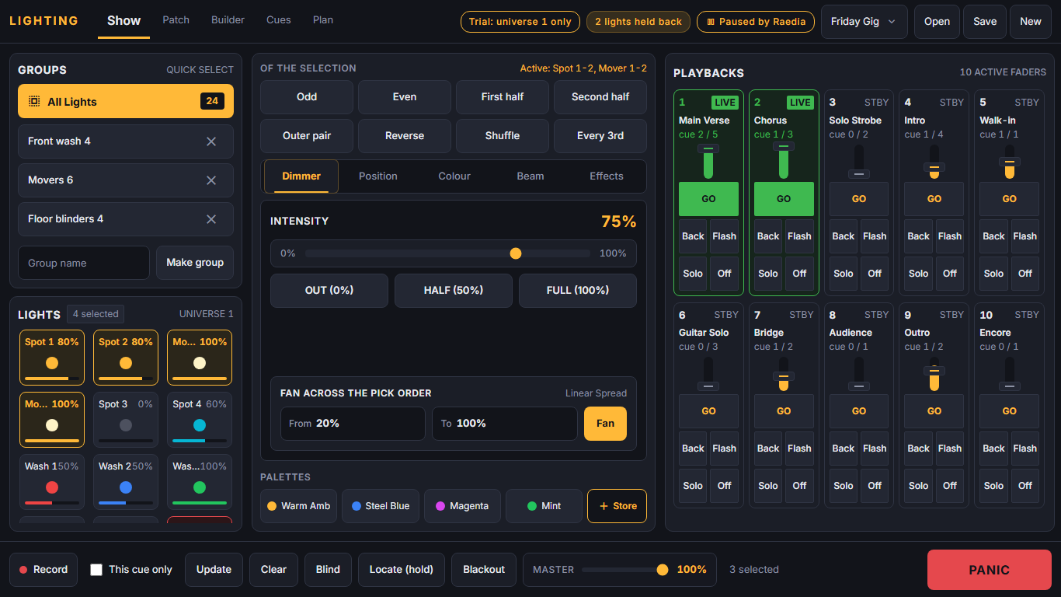
Task: Choose First half of the selection
Action: point(503,97)
